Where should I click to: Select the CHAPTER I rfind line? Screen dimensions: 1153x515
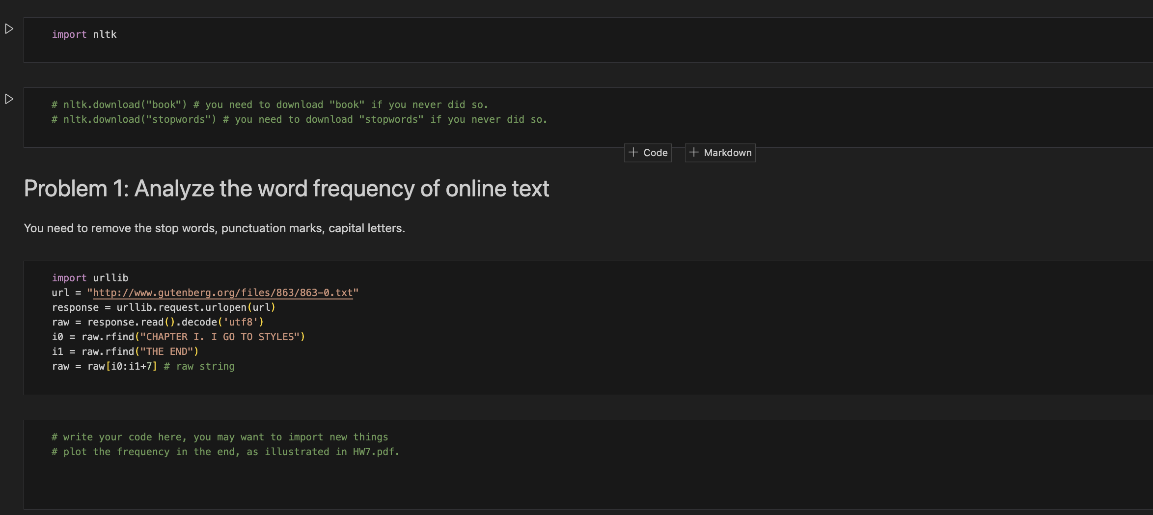(178, 336)
